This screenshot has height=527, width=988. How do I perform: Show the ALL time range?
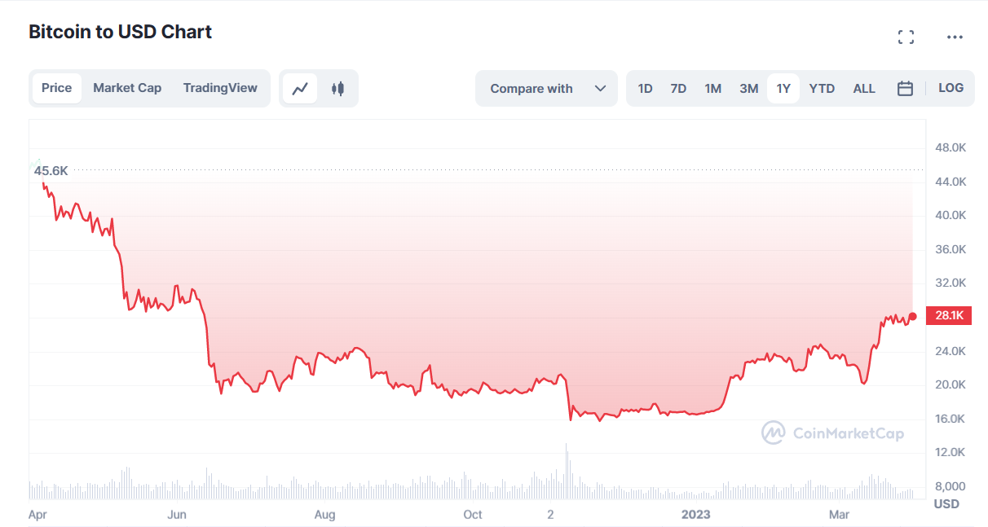click(x=864, y=89)
